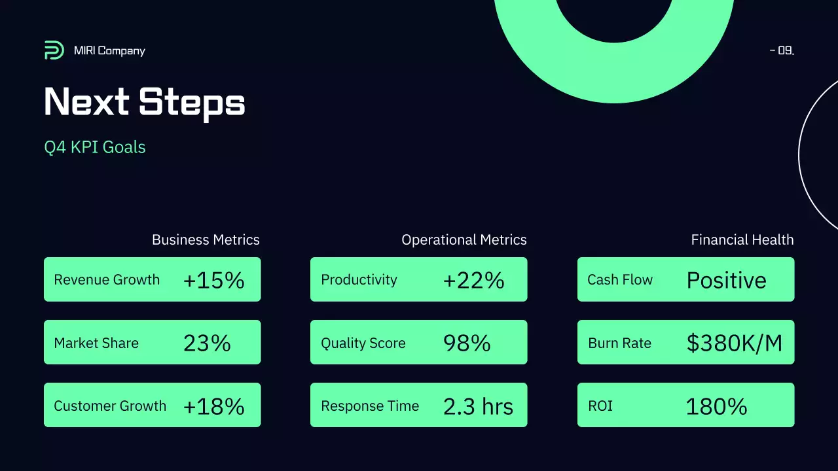The height and width of the screenshot is (471, 838).
Task: Select the Next Steps slide title
Action: click(x=145, y=102)
